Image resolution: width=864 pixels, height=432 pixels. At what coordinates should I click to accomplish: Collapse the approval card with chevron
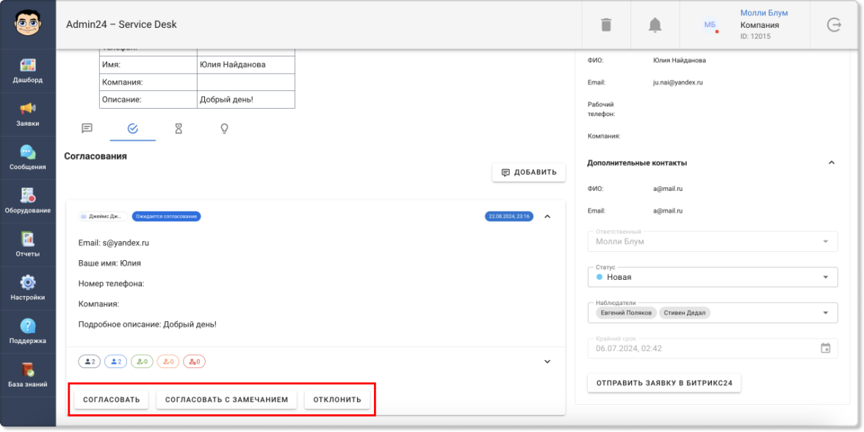click(547, 217)
